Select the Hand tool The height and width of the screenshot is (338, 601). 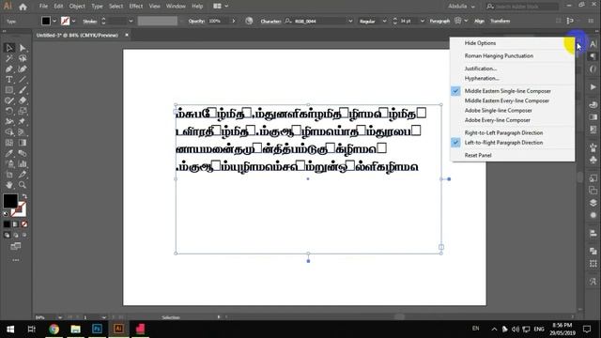(x=9, y=185)
